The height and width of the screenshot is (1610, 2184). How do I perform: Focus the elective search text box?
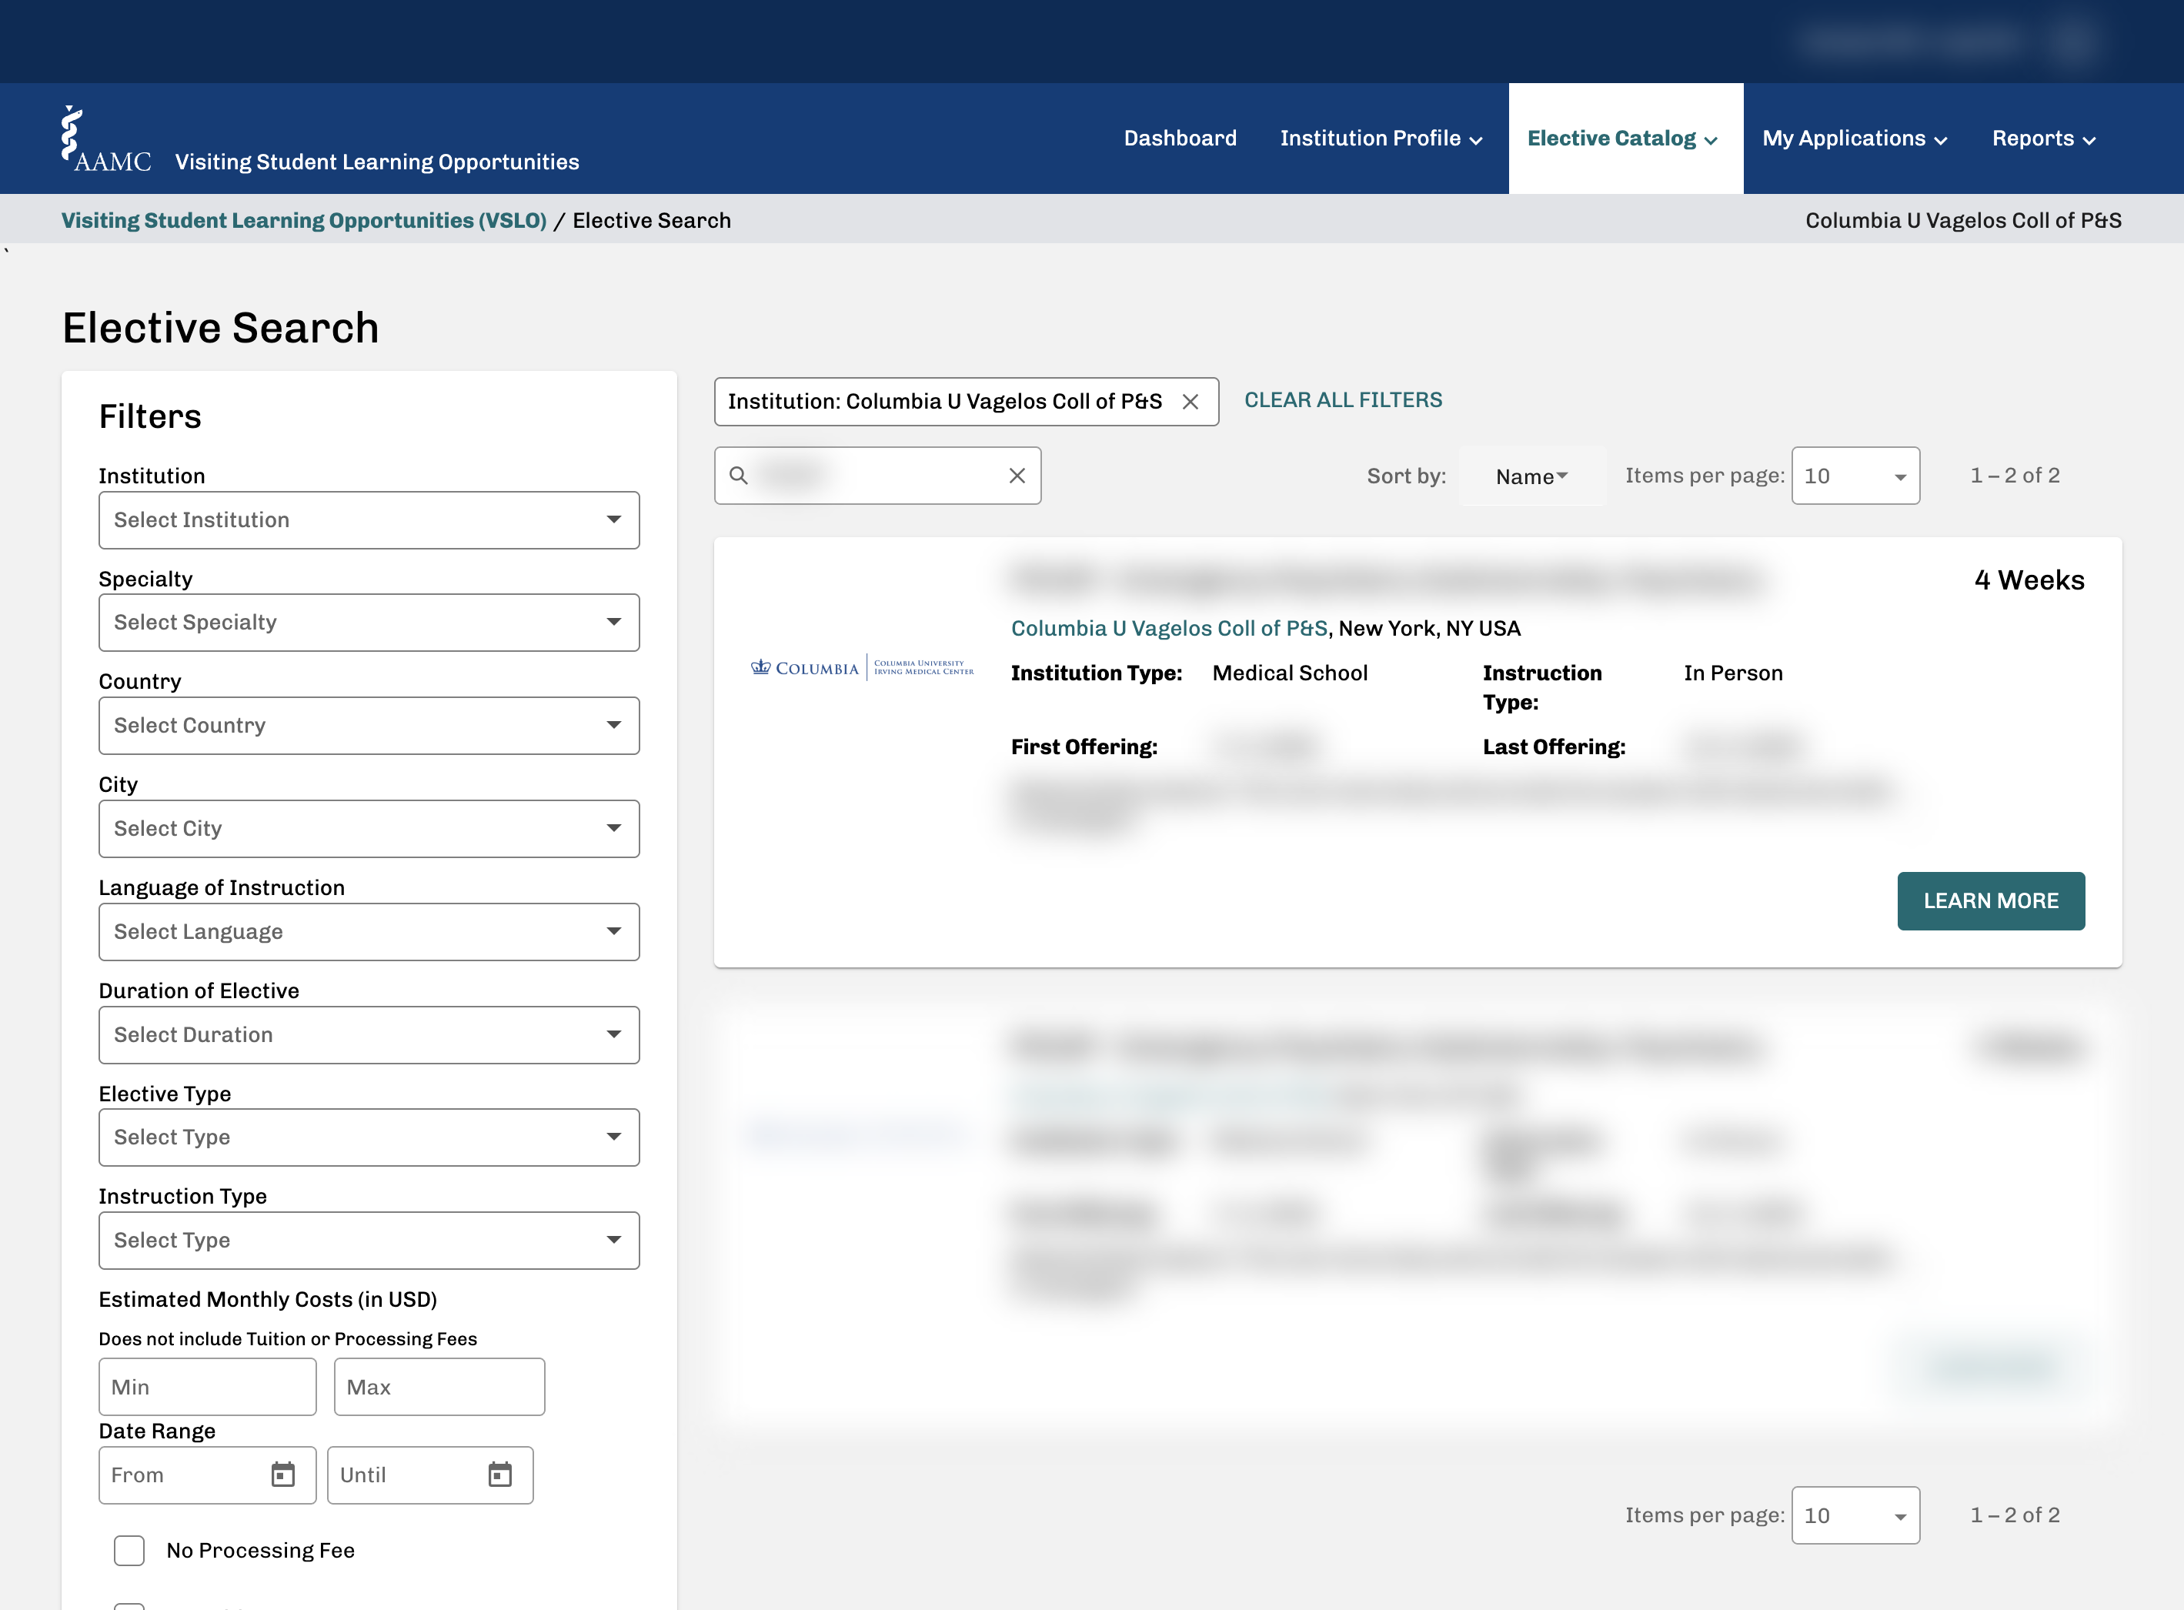(x=877, y=476)
